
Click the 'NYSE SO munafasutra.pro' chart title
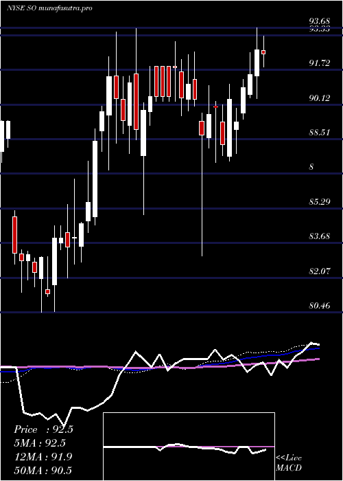(49, 8)
